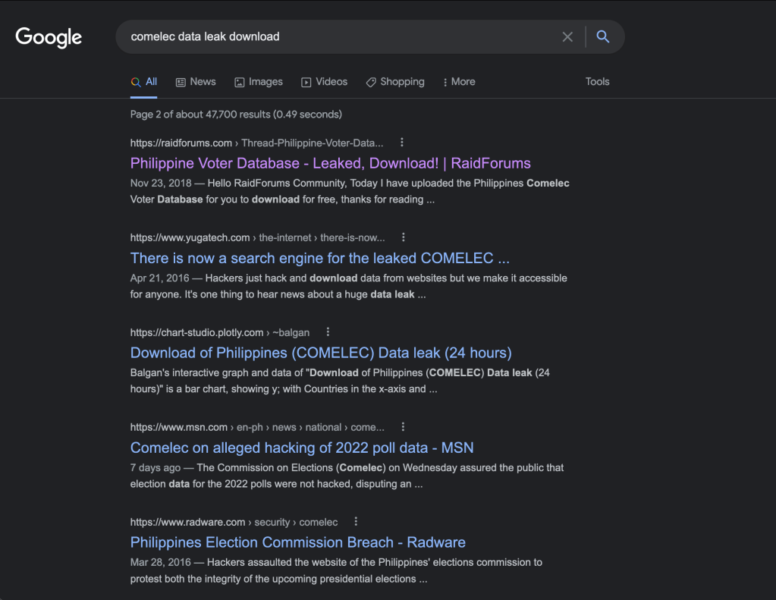Open Comelec alleged hacking MSN article
The width and height of the screenshot is (776, 600).
coord(301,448)
